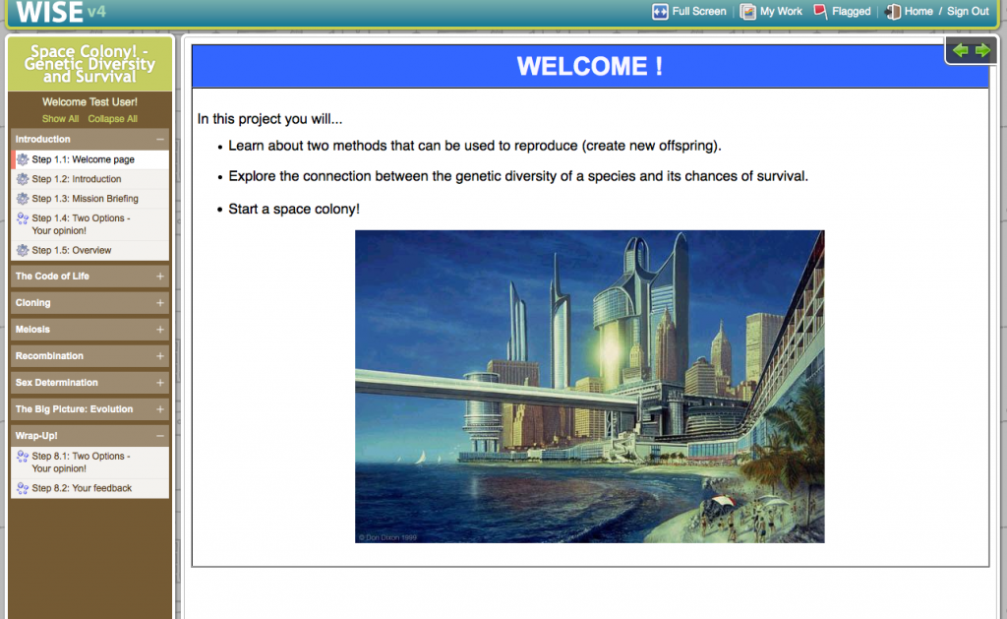Click the Sign Out link

[968, 12]
